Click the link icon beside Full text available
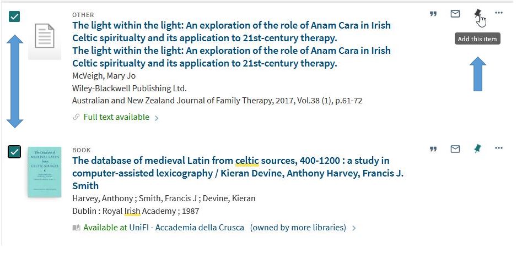This screenshot has height=265, width=522. tap(77, 117)
